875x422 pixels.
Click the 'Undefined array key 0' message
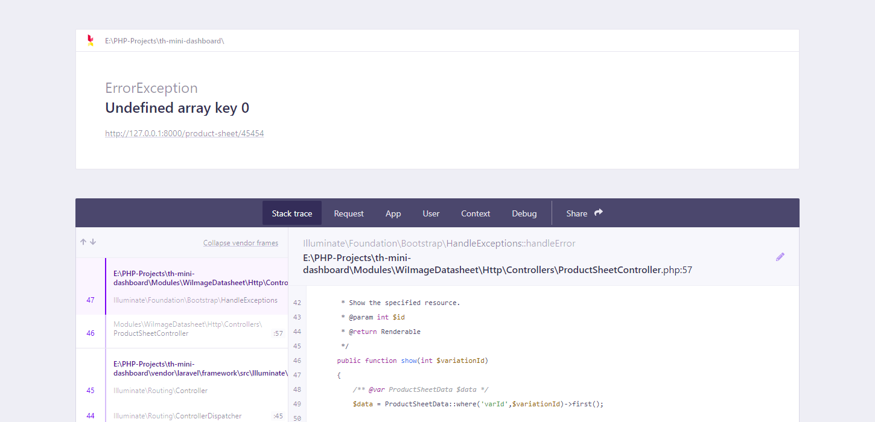click(x=177, y=108)
